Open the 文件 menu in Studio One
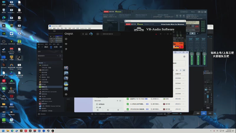The image size is (236, 133). (50, 28)
